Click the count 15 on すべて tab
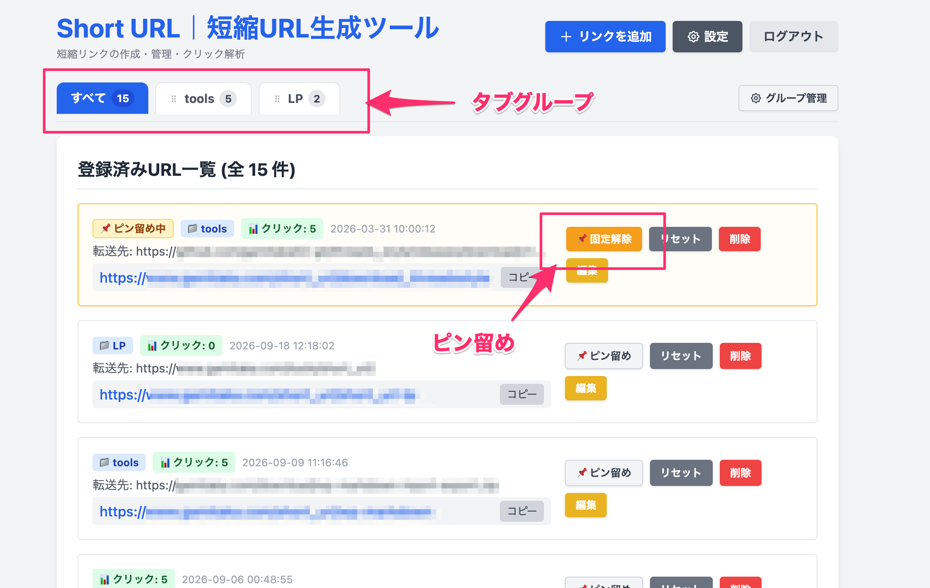This screenshot has height=588, width=930. (x=123, y=99)
